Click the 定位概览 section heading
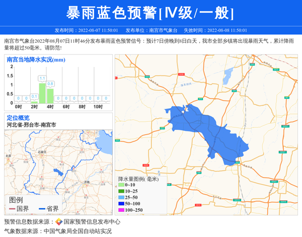The image size is (302, 237). point(18,118)
